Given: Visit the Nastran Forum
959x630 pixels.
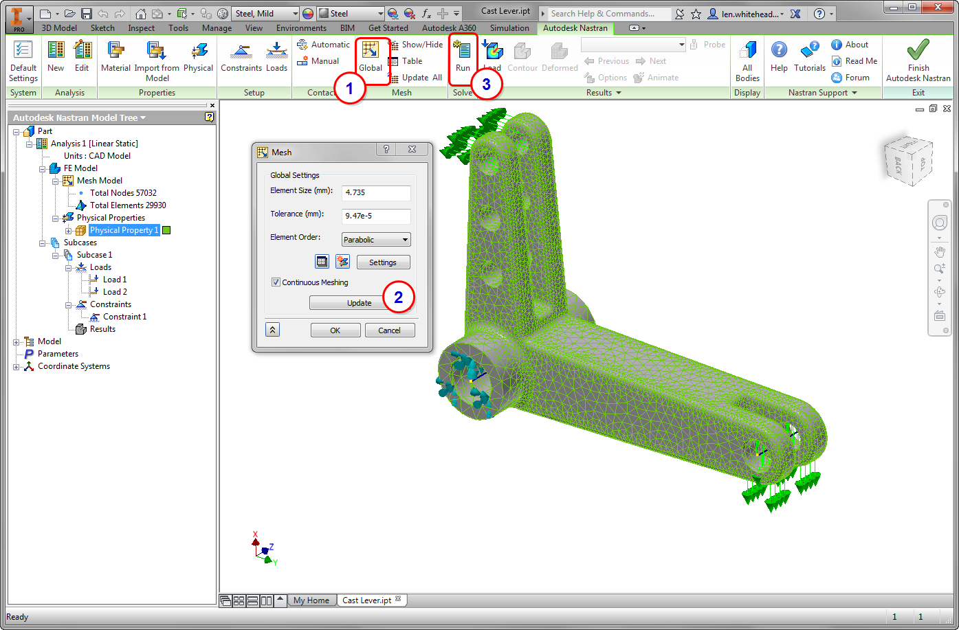Looking at the screenshot, I should [x=850, y=78].
